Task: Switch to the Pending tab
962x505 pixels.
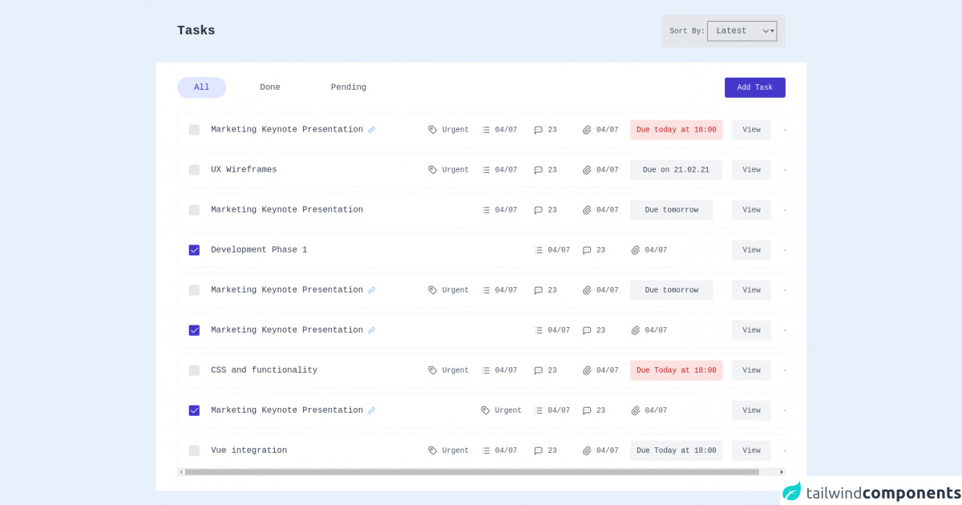Action: (348, 87)
